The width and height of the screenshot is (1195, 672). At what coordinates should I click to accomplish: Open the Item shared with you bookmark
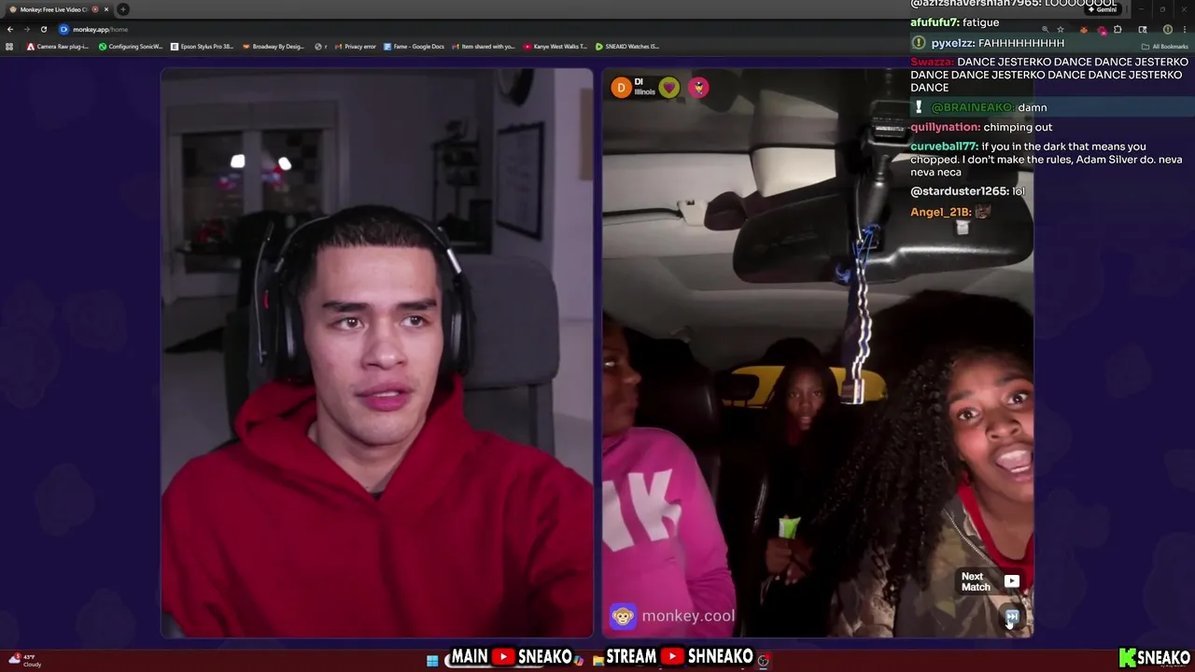(484, 46)
